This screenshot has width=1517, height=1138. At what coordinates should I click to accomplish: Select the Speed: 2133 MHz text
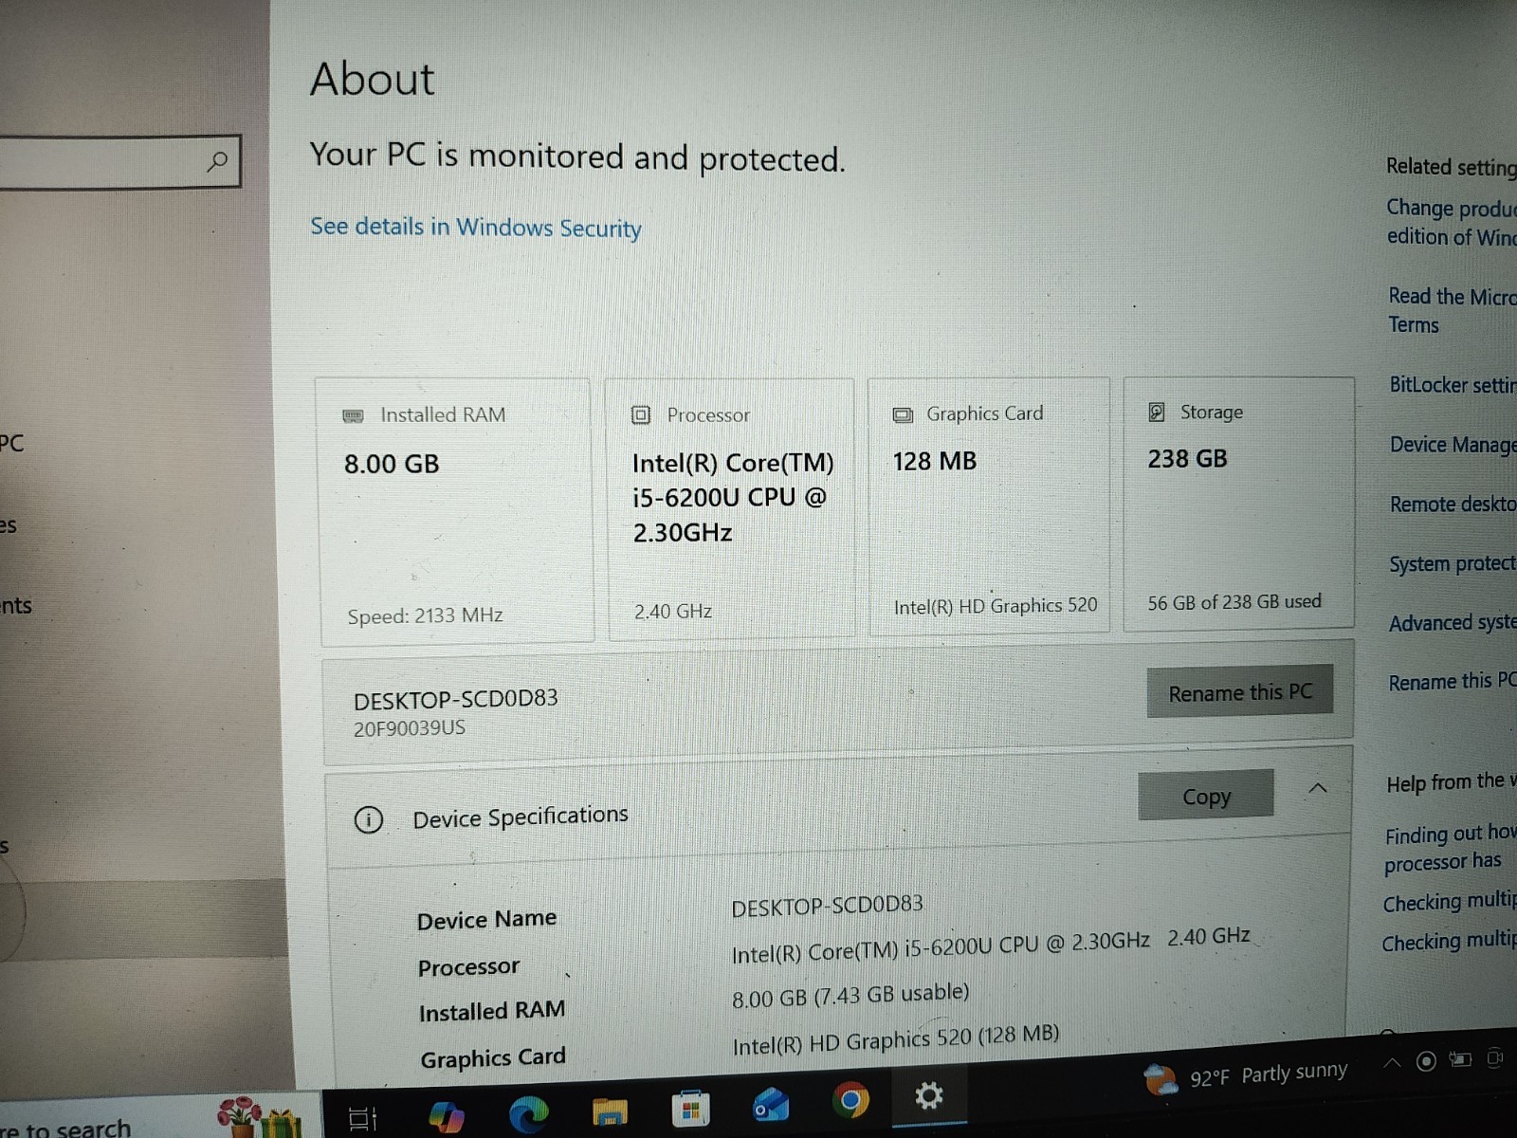coord(425,615)
